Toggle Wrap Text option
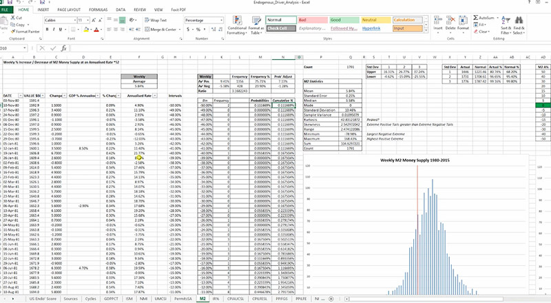The height and width of the screenshot is (303, 551). point(156,21)
